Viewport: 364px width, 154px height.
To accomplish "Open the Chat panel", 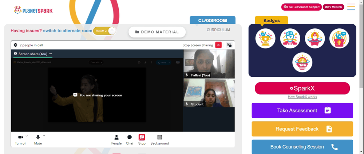I will (130, 140).
